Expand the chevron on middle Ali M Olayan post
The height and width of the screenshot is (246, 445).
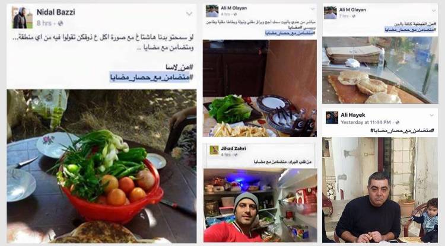313,9
